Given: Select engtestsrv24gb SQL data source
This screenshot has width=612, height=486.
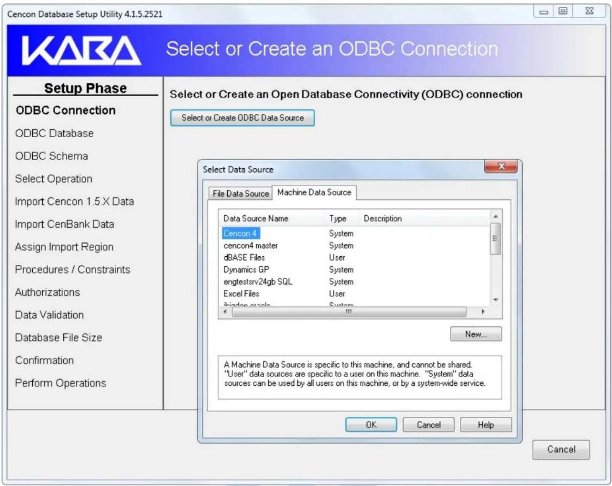Looking at the screenshot, I should [258, 282].
